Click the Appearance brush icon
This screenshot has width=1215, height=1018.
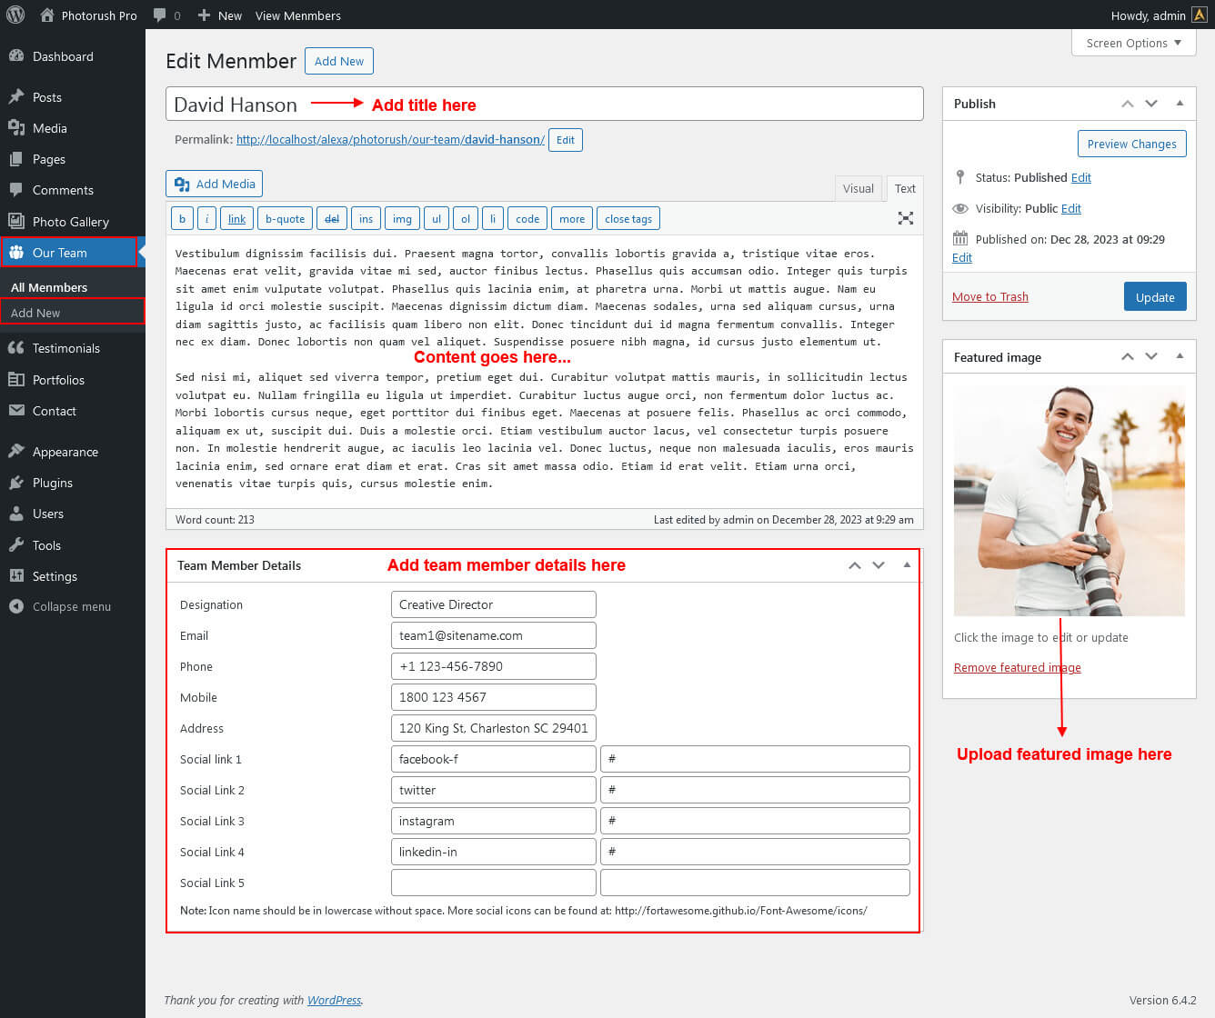16,452
